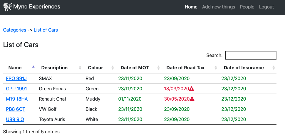The width and height of the screenshot is (285, 138).
Task: Open Add new things in navbar
Action: 219,7
